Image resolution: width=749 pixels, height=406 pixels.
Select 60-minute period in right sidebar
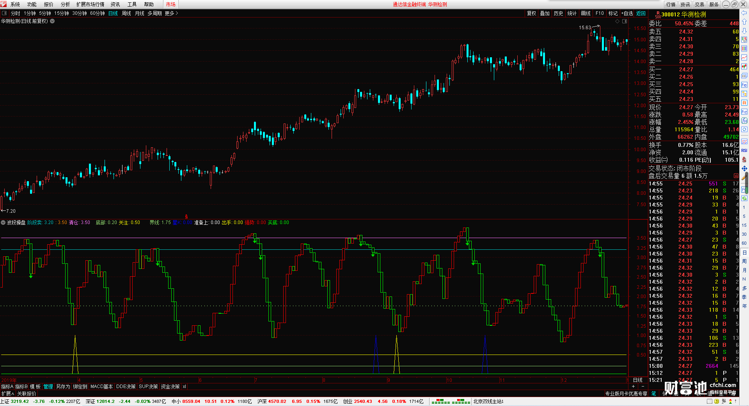pyautogui.click(x=744, y=243)
